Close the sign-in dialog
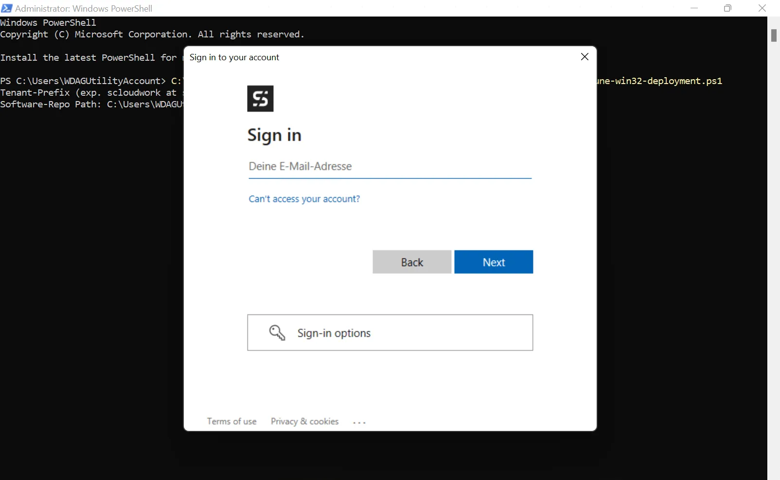This screenshot has width=780, height=480. coord(585,57)
